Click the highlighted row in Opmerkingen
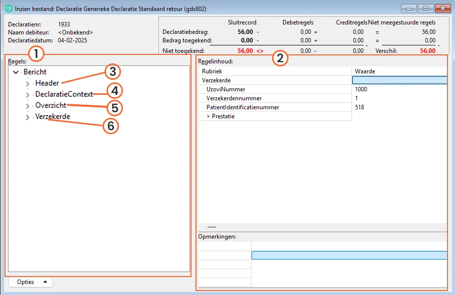The width and height of the screenshot is (455, 295). [349, 256]
